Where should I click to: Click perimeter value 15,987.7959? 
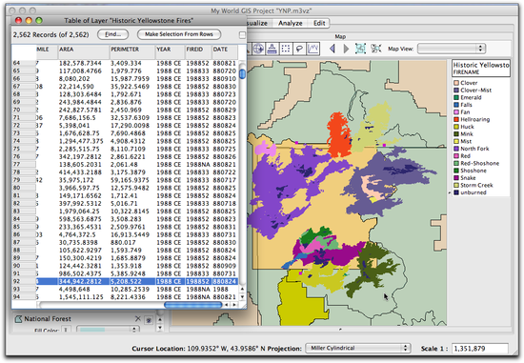130,79
